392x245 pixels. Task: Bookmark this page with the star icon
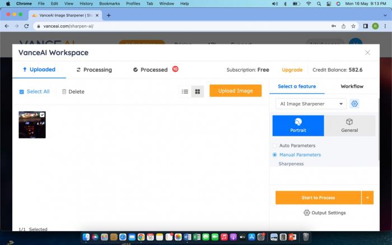point(353,26)
